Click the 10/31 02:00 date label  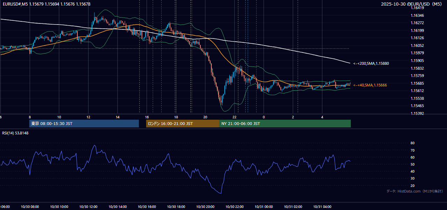[x=293, y=207]
